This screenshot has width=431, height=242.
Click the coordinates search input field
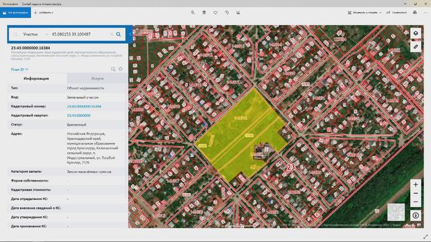point(79,34)
